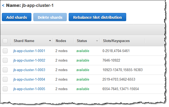
Task: Sort by the Nodes column header
Action: pyautogui.click(x=61, y=41)
